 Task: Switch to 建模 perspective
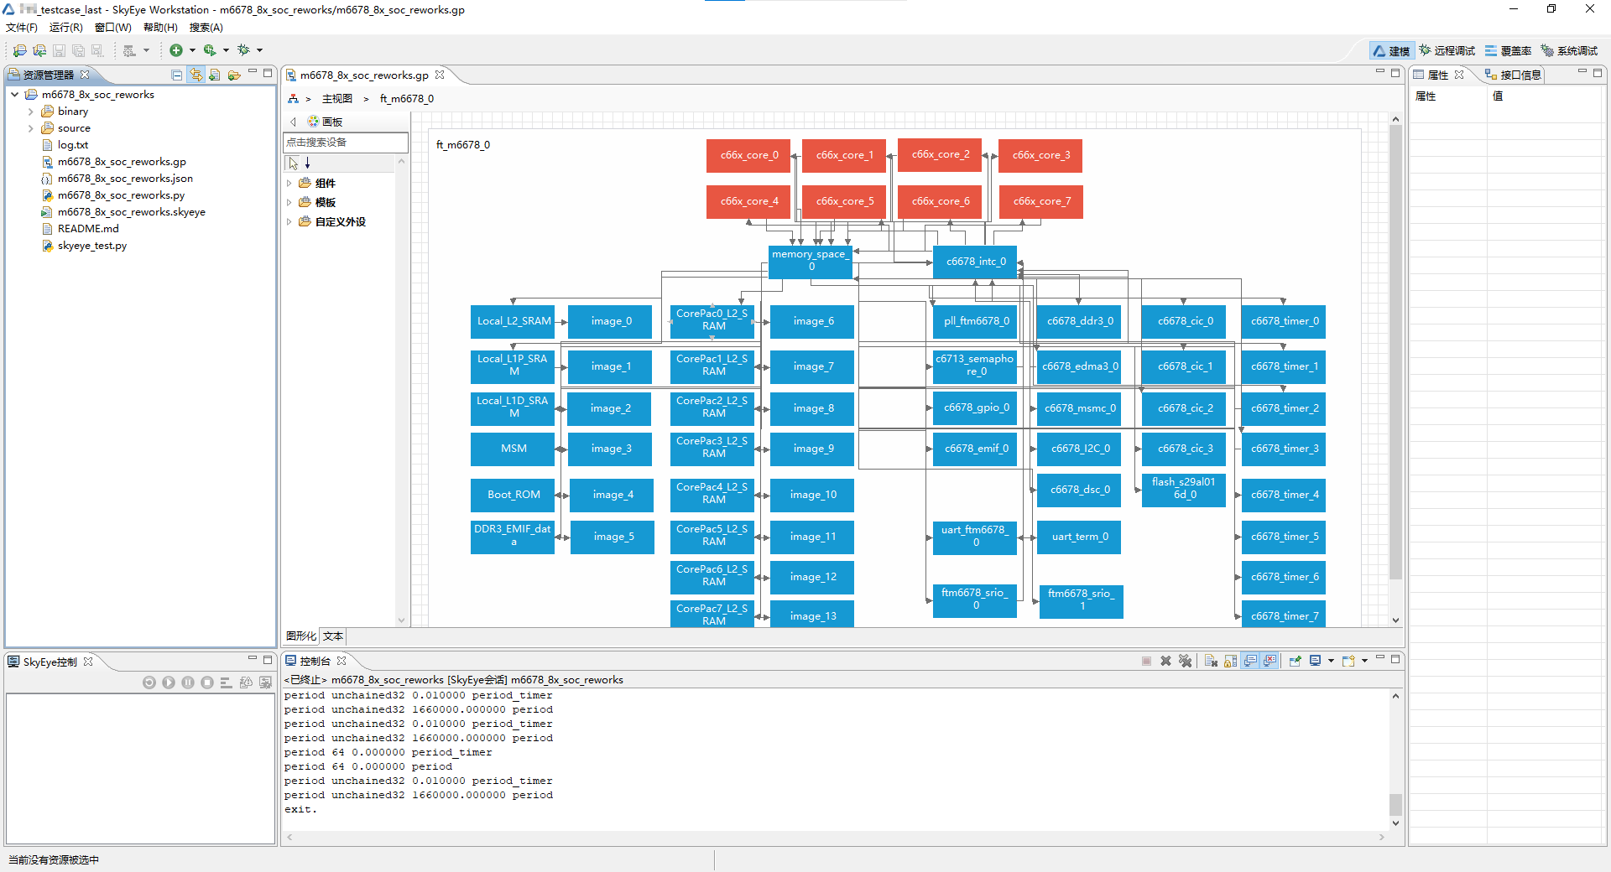(1392, 51)
